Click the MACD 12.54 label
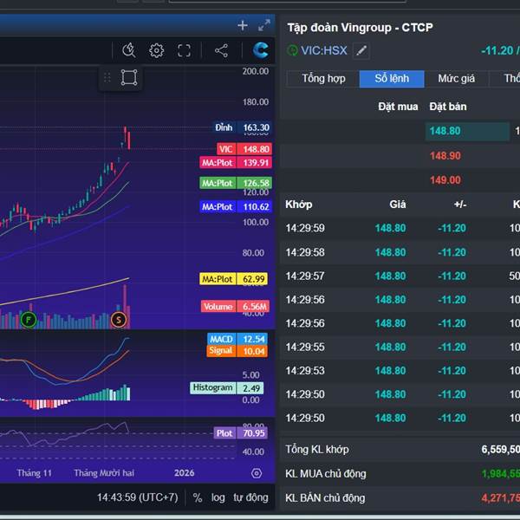Viewport: 520px width, 520px height. [237, 339]
